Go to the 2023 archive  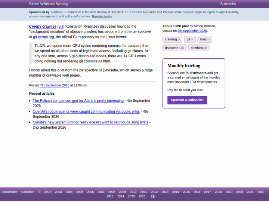click(110, 196)
